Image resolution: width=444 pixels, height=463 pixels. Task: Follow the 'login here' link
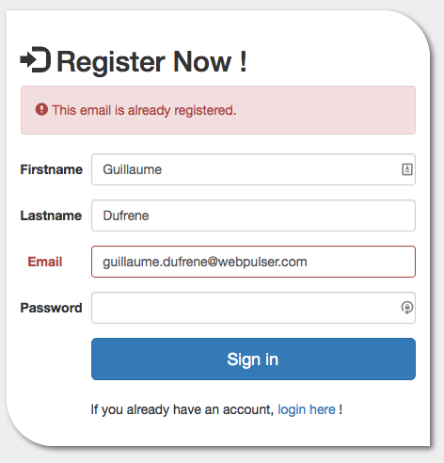tap(307, 409)
